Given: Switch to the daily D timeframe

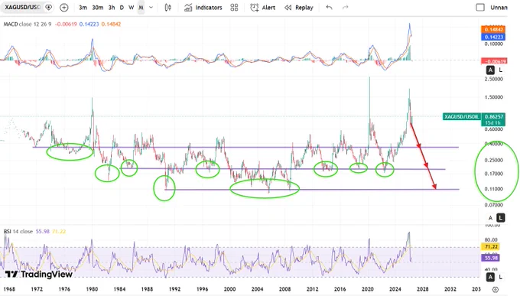Looking at the screenshot, I should pyautogui.click(x=122, y=8).
